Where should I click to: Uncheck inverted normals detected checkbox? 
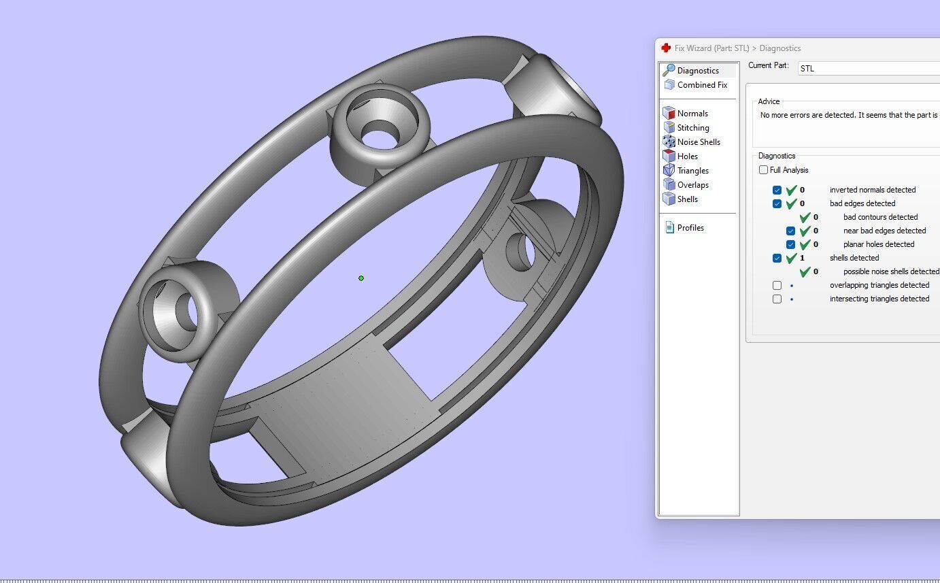[x=777, y=190]
